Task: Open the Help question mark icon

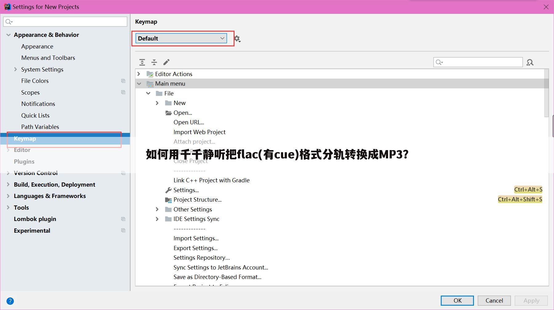Action: pos(10,301)
